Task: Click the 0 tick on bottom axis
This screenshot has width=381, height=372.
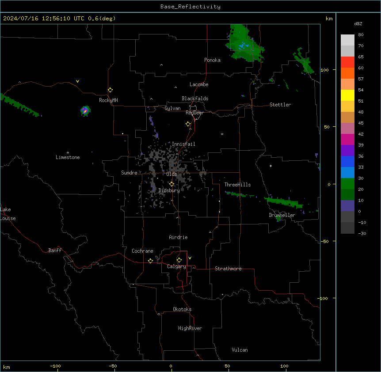Action: 171,366
